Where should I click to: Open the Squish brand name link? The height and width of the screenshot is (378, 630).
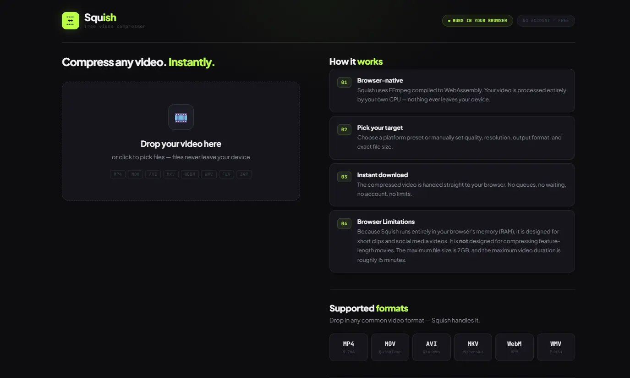100,17
